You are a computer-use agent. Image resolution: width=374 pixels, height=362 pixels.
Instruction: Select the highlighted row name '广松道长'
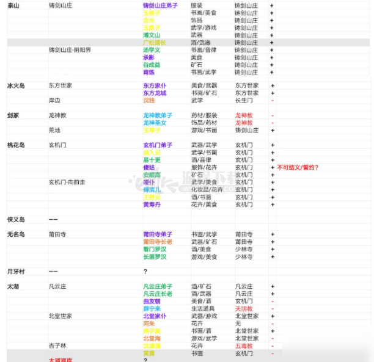point(155,42)
